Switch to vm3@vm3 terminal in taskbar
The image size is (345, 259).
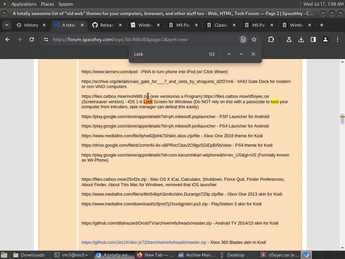pos(71,255)
